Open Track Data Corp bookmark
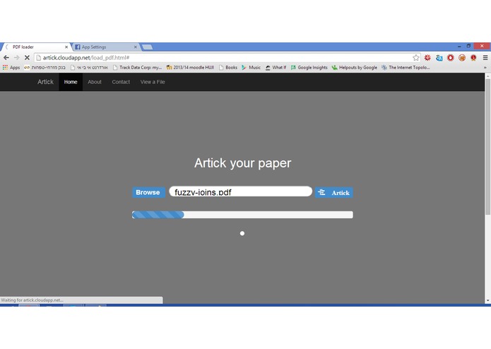Image resolution: width=491 pixels, height=349 pixels. click(137, 67)
